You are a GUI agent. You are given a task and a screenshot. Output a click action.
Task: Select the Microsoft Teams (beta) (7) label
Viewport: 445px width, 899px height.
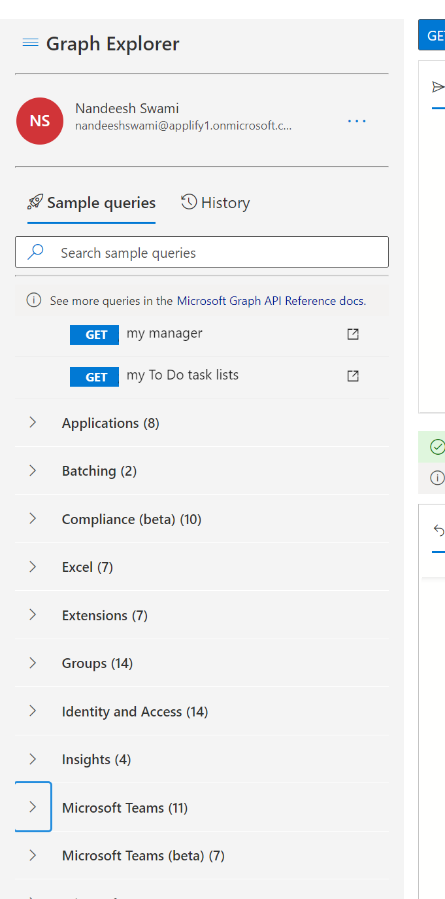click(x=143, y=856)
